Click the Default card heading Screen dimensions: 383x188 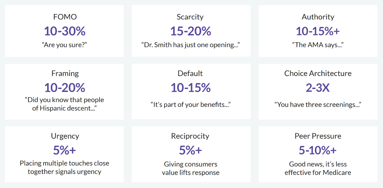pos(190,73)
